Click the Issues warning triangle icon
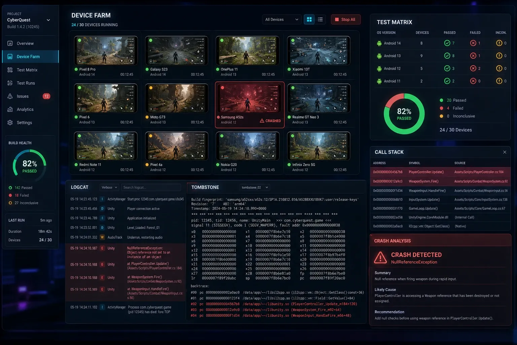The image size is (517, 345). click(10, 96)
